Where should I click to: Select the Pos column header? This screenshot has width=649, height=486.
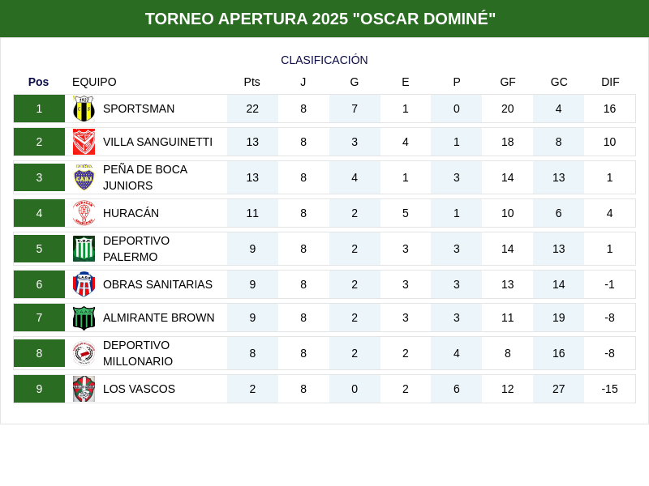[38, 82]
